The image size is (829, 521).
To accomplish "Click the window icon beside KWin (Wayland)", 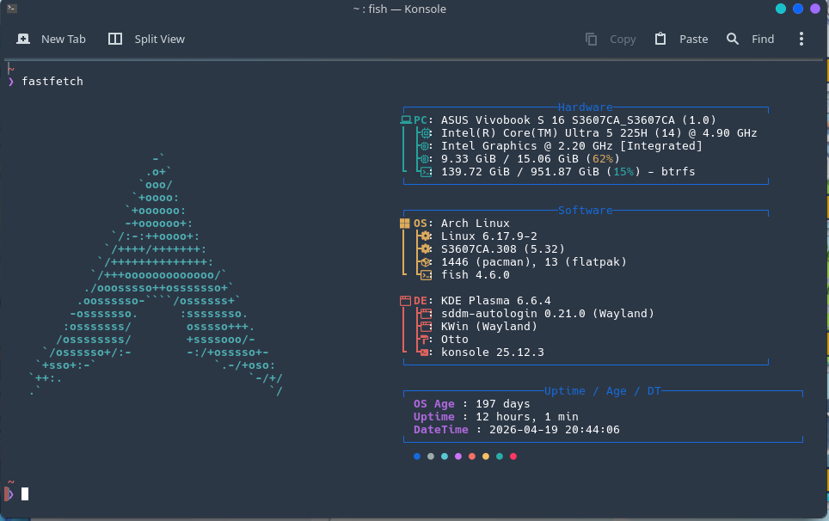I will pos(427,327).
